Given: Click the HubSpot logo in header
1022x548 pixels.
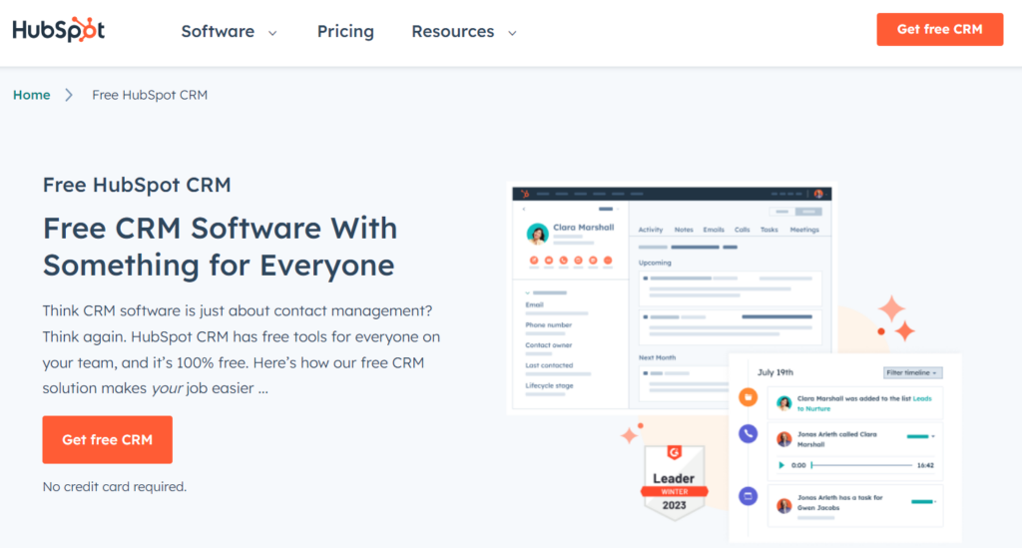Looking at the screenshot, I should click(x=59, y=30).
